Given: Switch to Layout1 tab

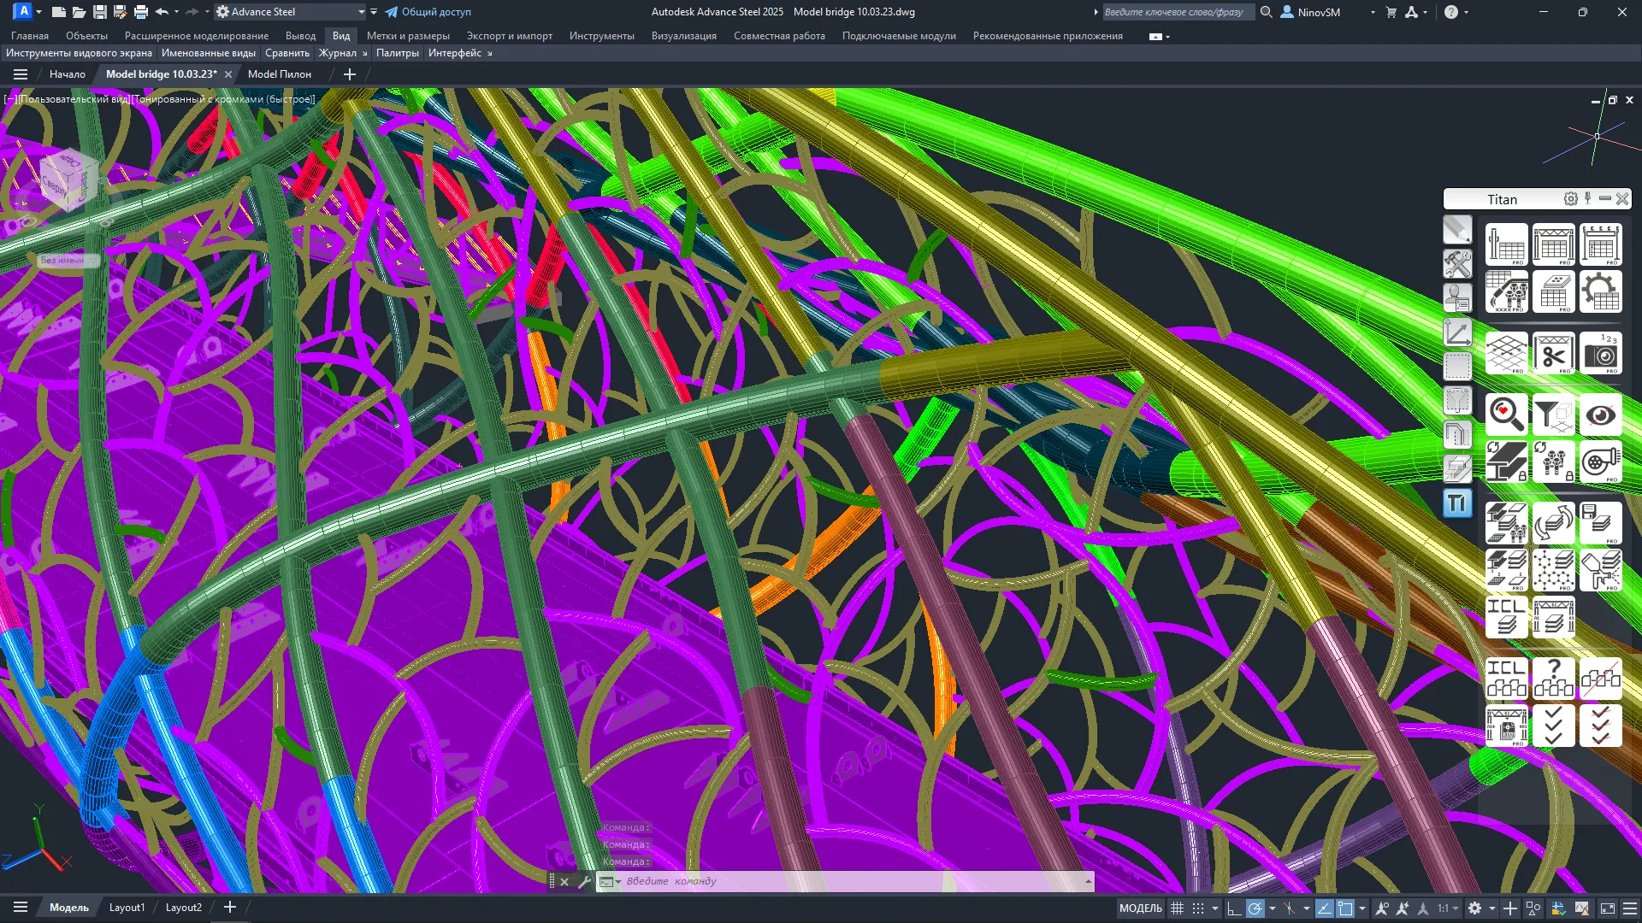Looking at the screenshot, I should point(127,908).
